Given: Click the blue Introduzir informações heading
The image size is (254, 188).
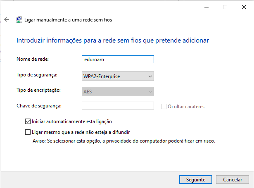Looking at the screenshot, I should [x=113, y=40].
